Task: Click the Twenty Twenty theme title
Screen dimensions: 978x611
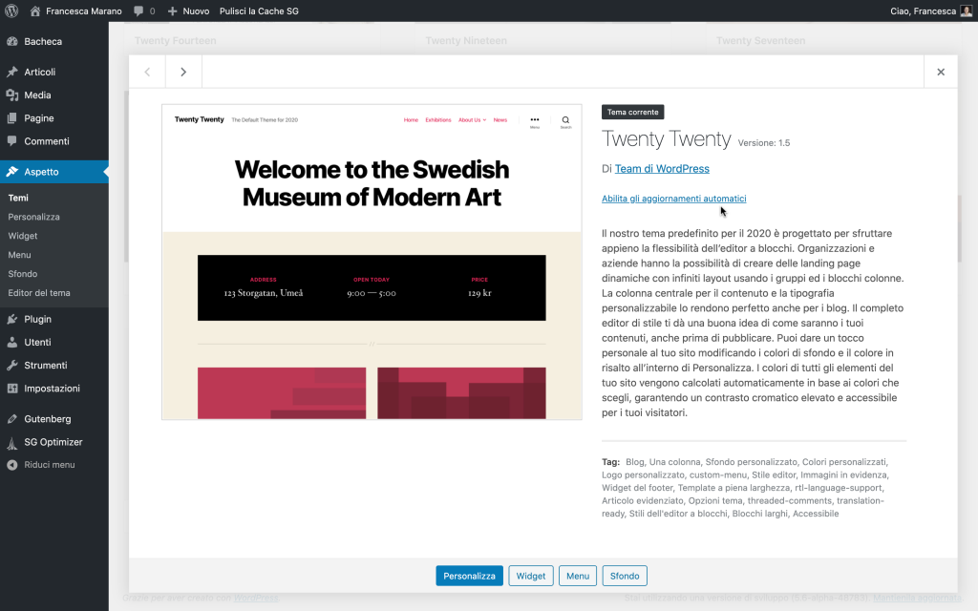Action: 666,139
